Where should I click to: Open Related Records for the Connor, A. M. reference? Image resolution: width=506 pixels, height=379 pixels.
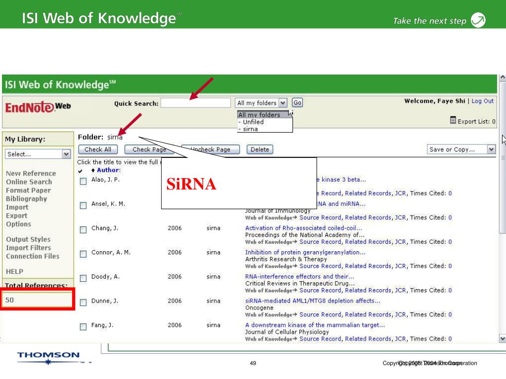coord(368,266)
